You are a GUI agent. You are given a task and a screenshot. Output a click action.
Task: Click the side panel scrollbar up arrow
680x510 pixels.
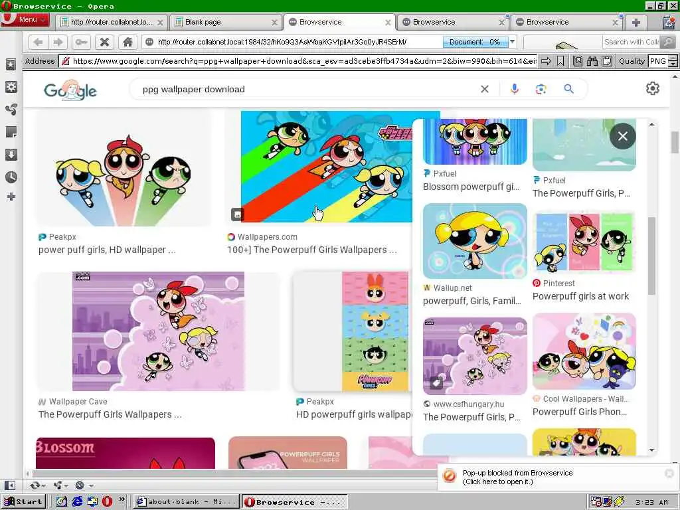(x=651, y=124)
